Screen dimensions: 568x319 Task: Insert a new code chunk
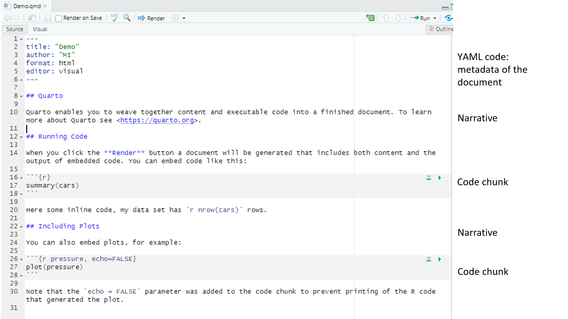pyautogui.click(x=370, y=18)
